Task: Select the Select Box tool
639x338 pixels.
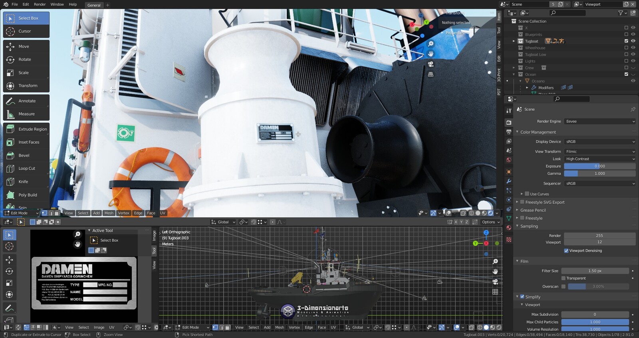Action: (x=26, y=18)
